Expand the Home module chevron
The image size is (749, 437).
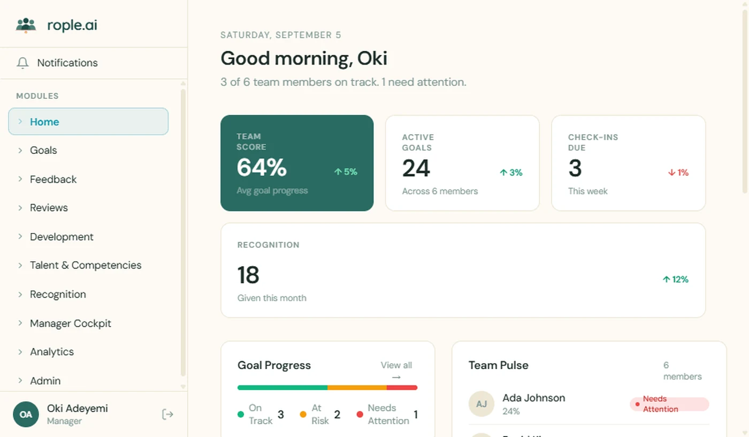coord(20,122)
